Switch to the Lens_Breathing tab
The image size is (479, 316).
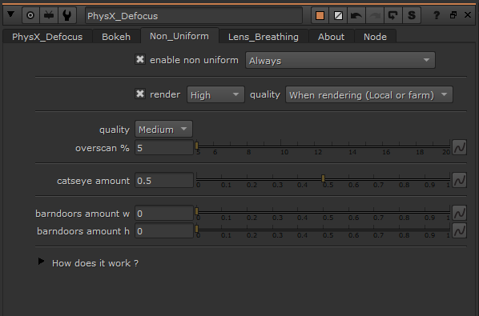click(264, 37)
